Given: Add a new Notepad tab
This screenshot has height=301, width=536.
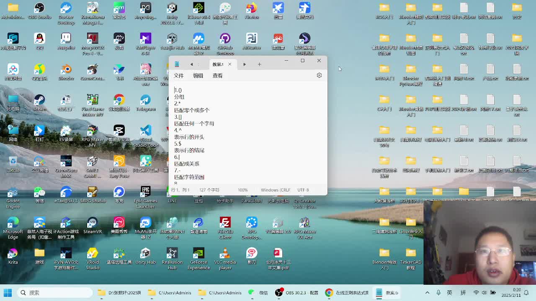Looking at the screenshot, I should point(259,64).
